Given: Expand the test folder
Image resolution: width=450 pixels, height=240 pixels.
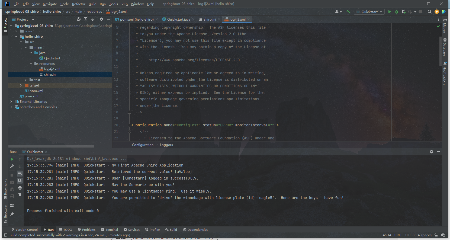Looking at the screenshot, I should [26, 80].
